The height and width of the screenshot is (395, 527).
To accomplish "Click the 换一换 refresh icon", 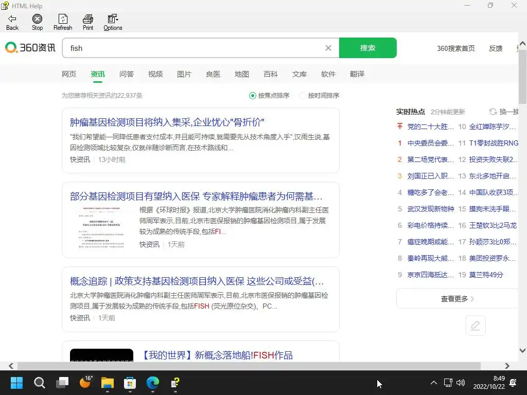I will pos(493,112).
